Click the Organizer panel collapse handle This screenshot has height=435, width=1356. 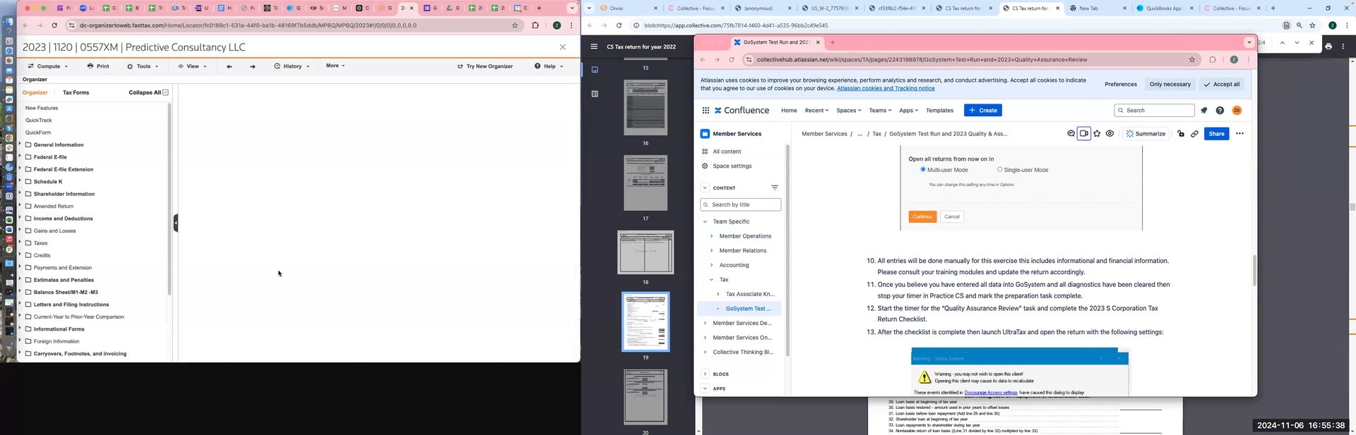point(176,223)
